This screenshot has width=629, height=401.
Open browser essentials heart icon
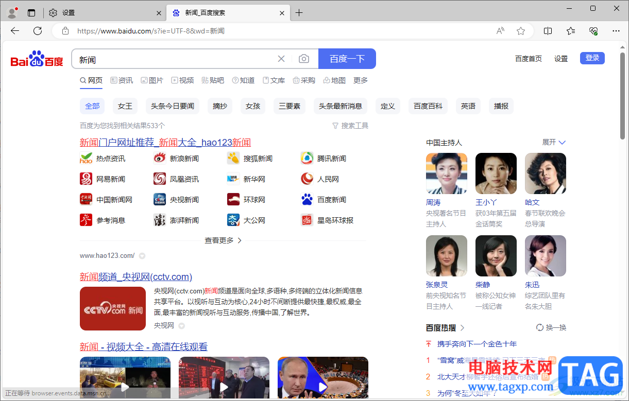pos(593,31)
